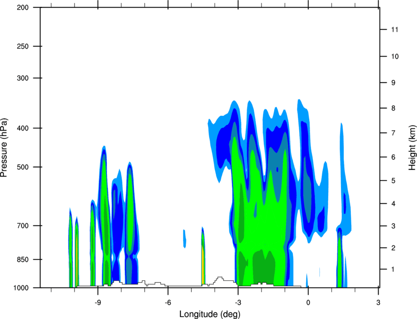The height and width of the screenshot is (319, 417).
Task: Click the 0 longitude tick label
Action: pos(308,302)
